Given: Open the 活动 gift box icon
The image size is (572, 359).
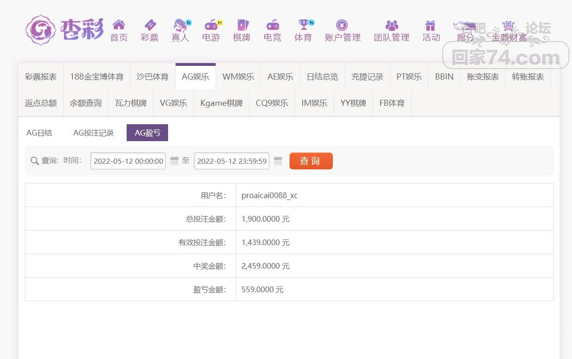Looking at the screenshot, I should (430, 25).
